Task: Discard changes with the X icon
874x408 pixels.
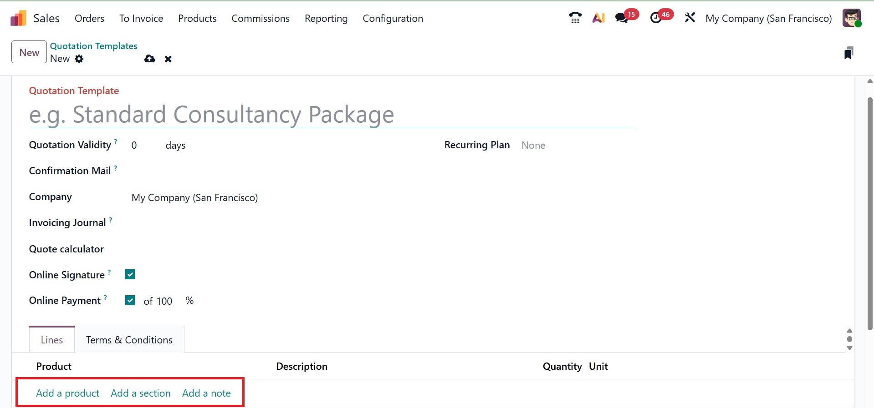Action: pos(168,59)
